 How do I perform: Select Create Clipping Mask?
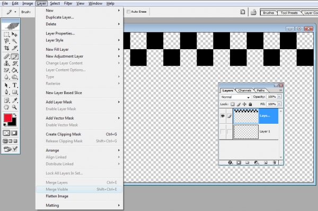79,134
